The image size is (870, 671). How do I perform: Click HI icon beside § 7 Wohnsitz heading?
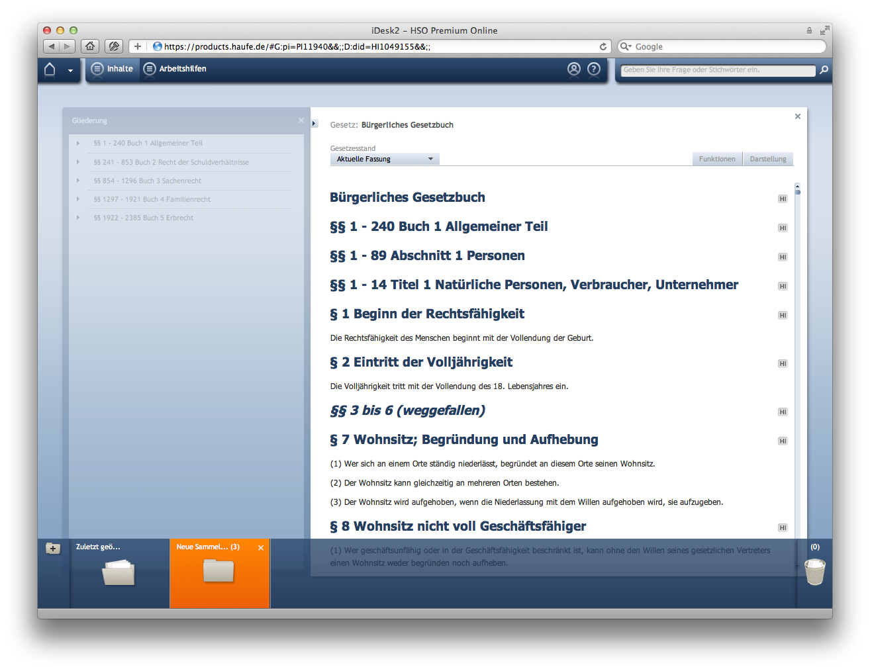coord(783,441)
